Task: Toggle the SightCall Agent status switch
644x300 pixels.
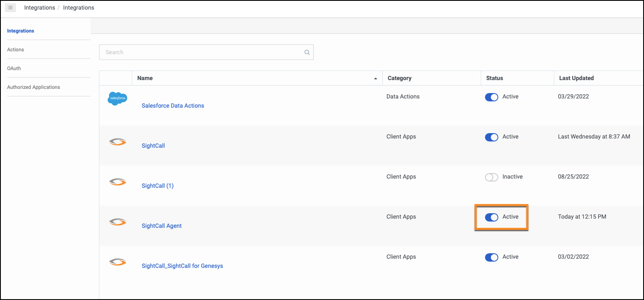Action: click(492, 217)
